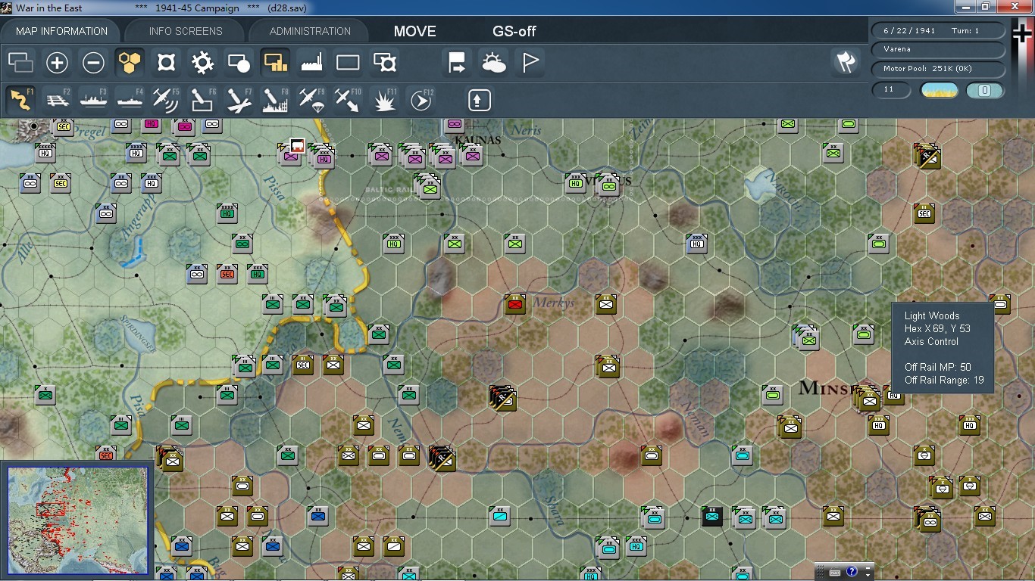Click the clear-weather sky and wheat indicator

(x=939, y=91)
